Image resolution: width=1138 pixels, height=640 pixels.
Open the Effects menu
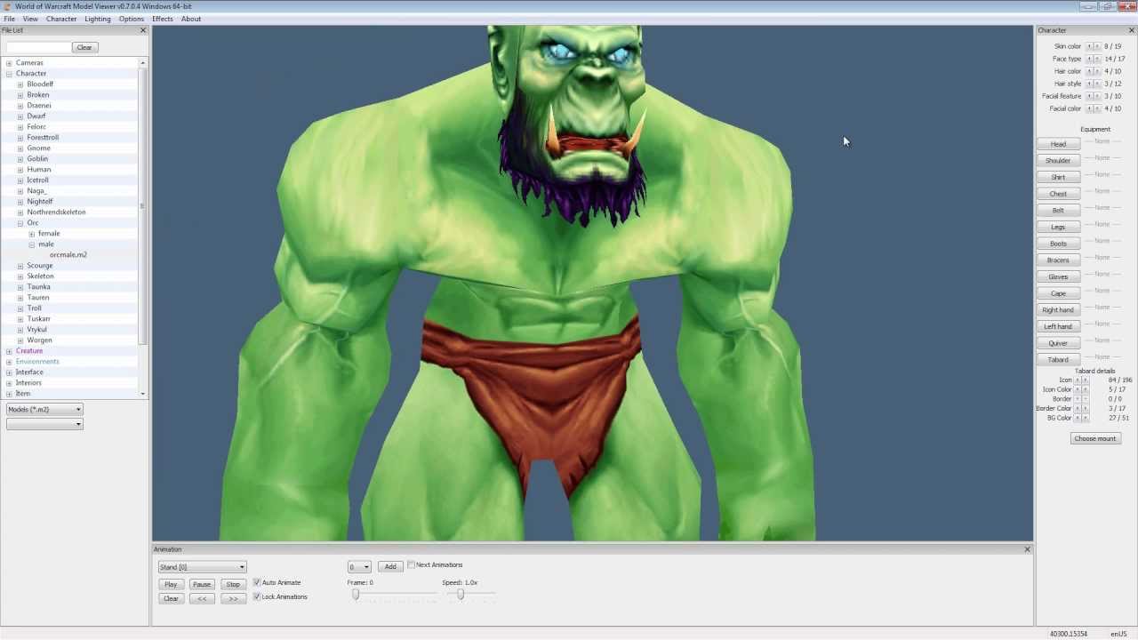(x=163, y=19)
